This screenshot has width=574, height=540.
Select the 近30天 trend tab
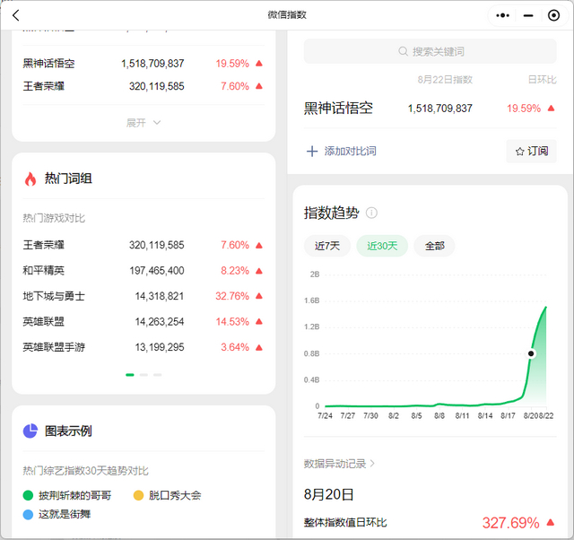click(x=382, y=246)
